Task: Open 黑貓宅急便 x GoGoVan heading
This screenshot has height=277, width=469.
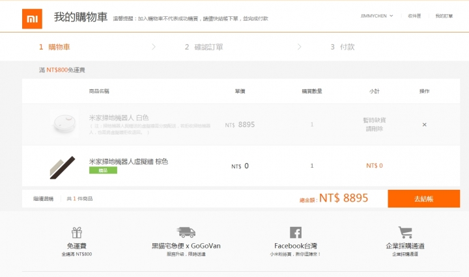Action: [186, 246]
